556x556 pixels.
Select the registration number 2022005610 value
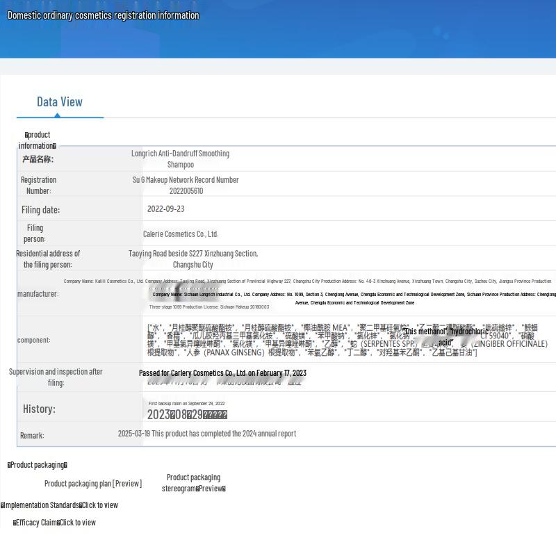[x=186, y=191]
